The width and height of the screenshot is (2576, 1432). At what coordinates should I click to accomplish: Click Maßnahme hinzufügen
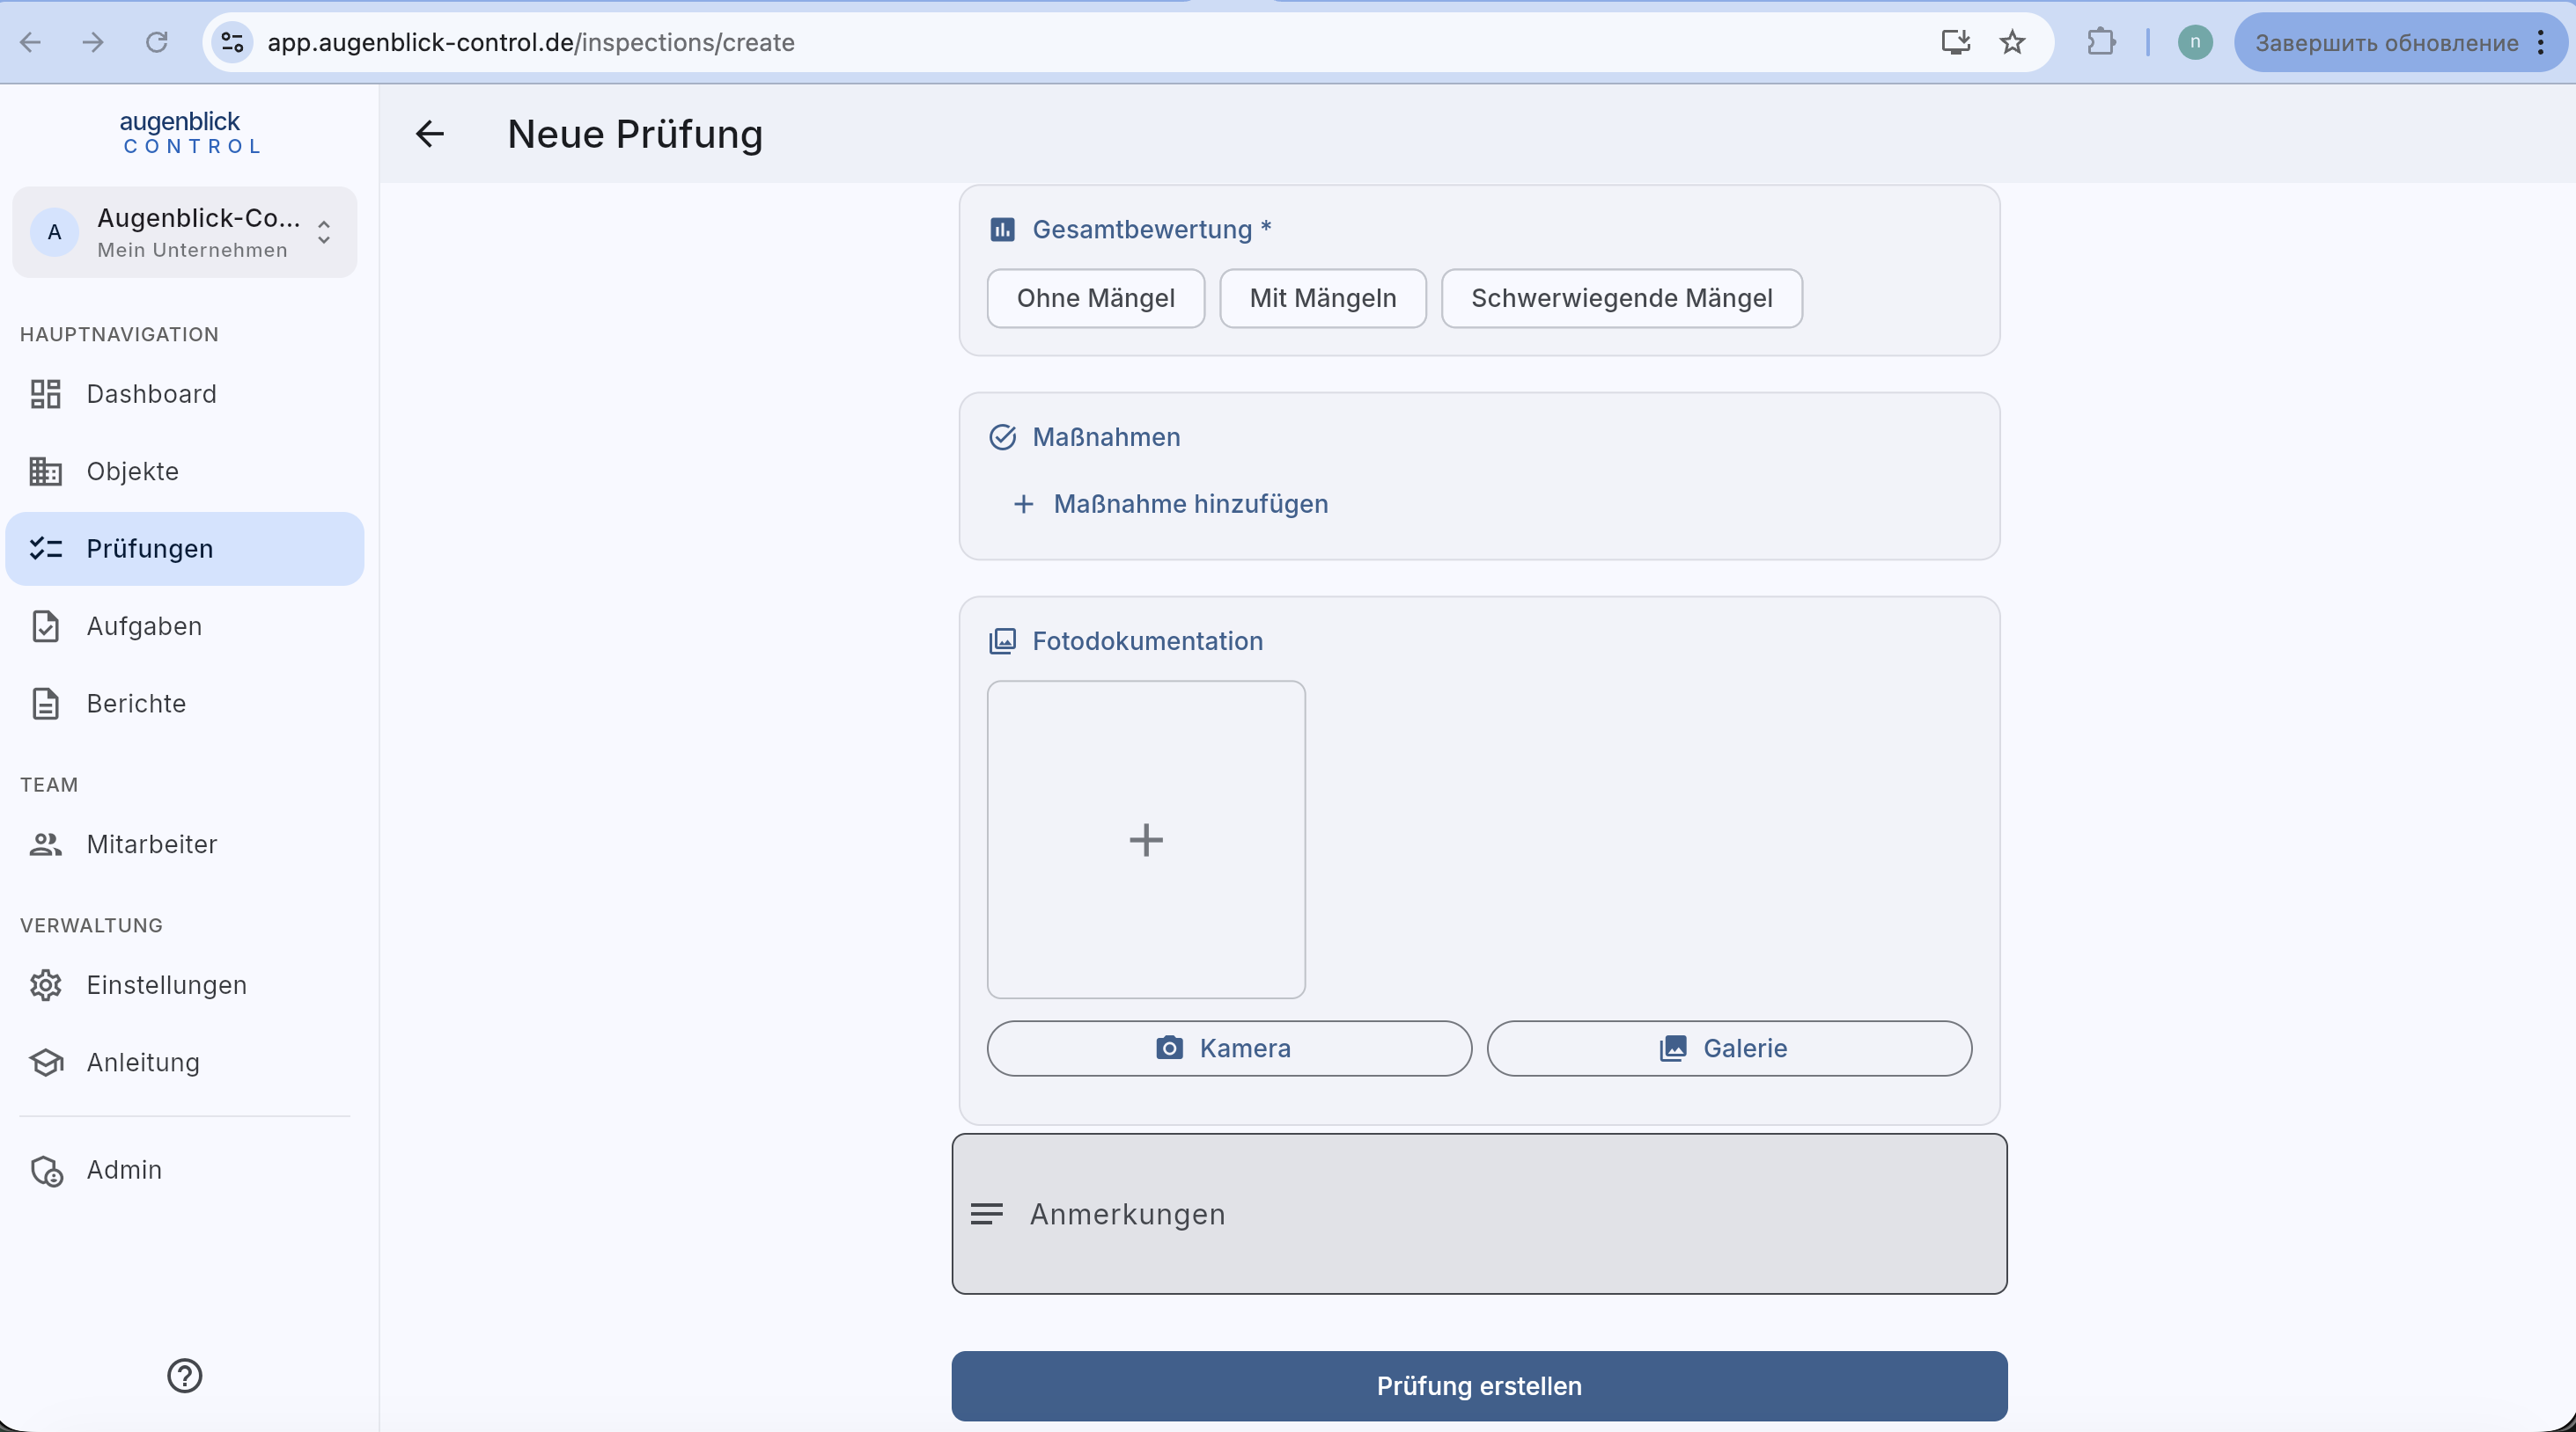(1171, 504)
